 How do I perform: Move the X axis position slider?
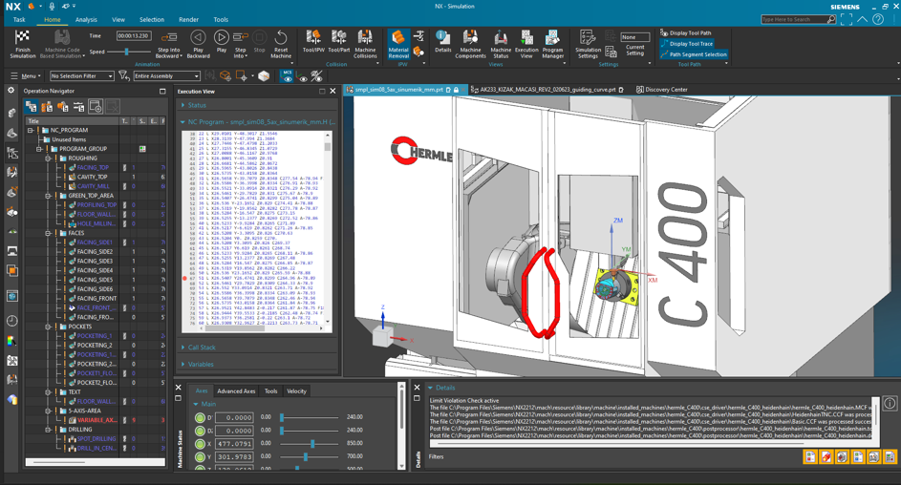click(x=312, y=444)
